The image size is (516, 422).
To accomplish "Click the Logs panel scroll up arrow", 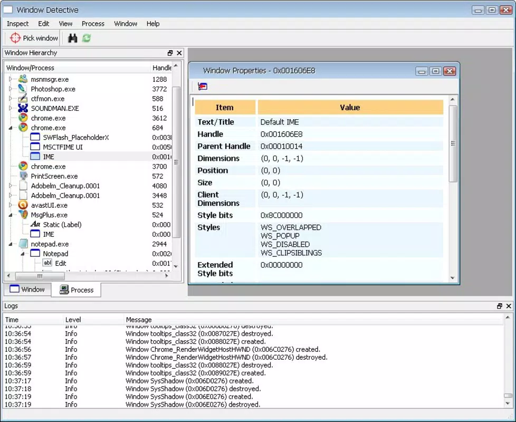I will tap(508, 318).
